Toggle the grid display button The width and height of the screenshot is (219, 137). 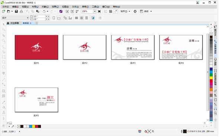click(x=111, y=12)
